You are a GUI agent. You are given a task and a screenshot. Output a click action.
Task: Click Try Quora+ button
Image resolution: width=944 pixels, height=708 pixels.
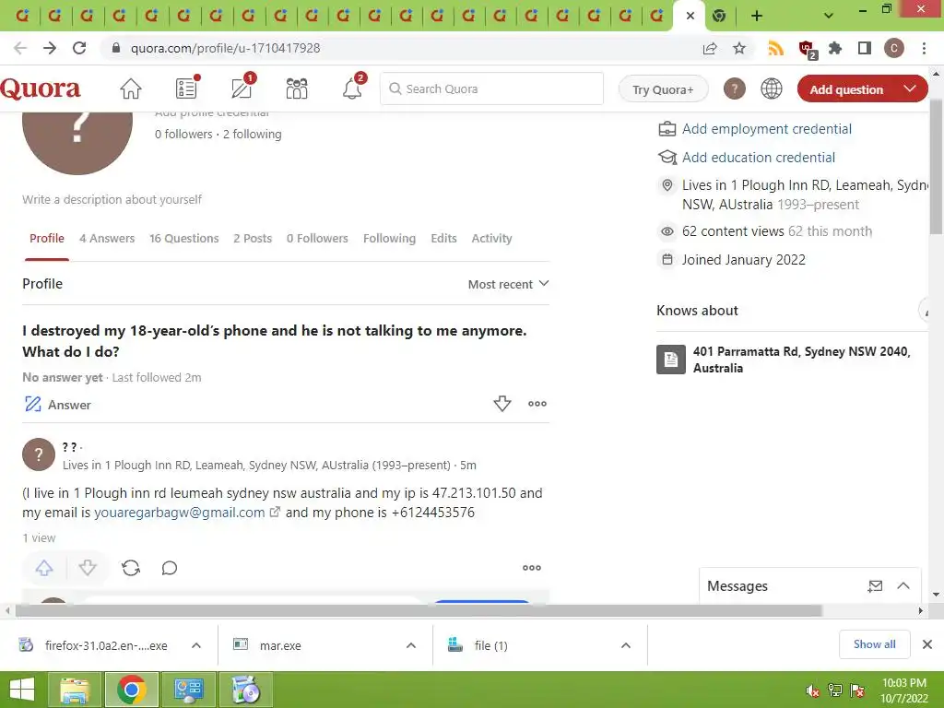(663, 89)
